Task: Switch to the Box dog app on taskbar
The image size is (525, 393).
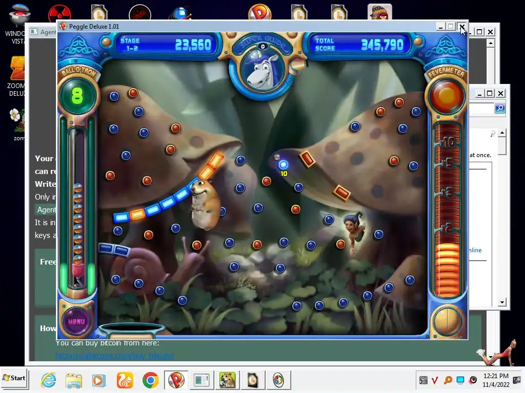Action: click(x=227, y=380)
